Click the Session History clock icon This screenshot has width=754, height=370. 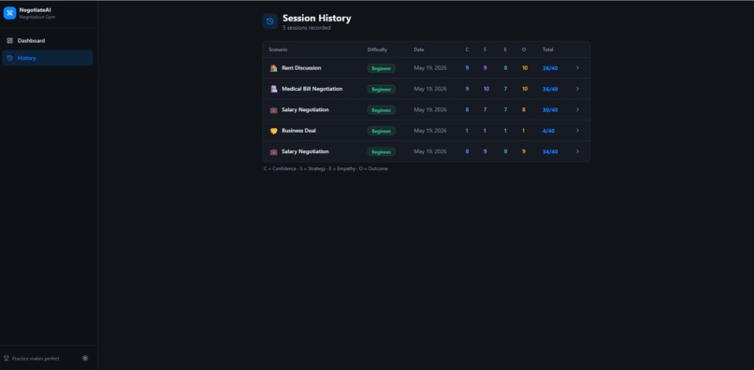pyautogui.click(x=269, y=21)
